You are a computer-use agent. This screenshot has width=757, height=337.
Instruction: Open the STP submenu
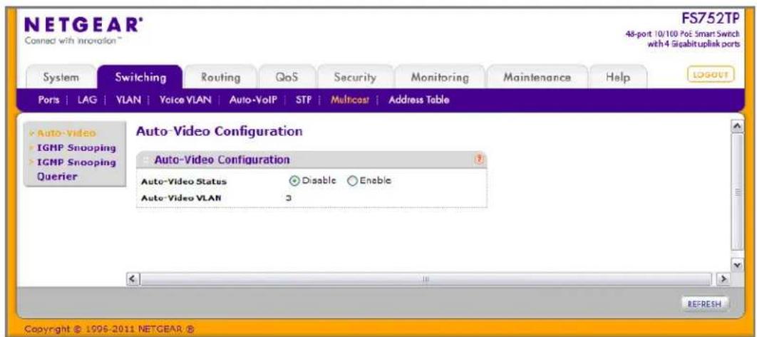pyautogui.click(x=303, y=100)
